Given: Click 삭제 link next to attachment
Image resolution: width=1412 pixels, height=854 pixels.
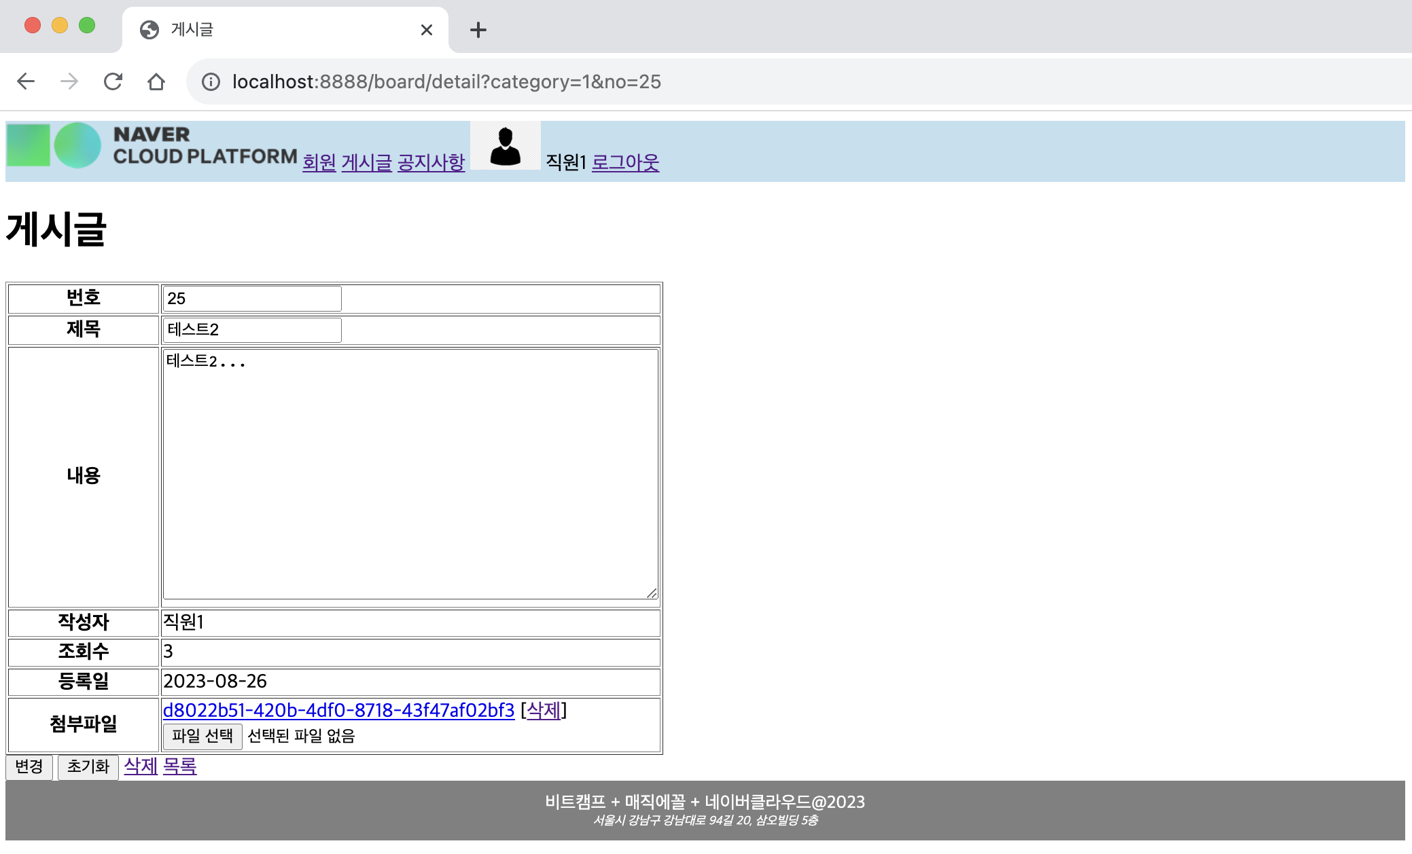Looking at the screenshot, I should [x=544, y=710].
